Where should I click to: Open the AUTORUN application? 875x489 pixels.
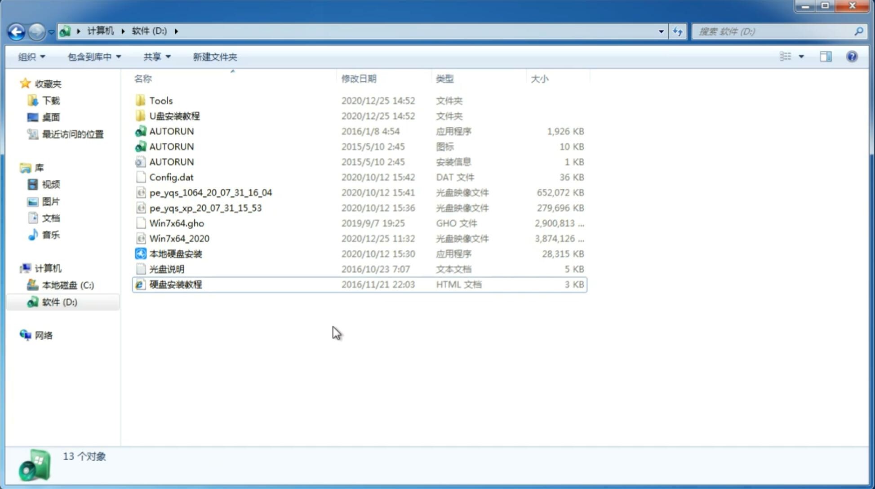171,131
